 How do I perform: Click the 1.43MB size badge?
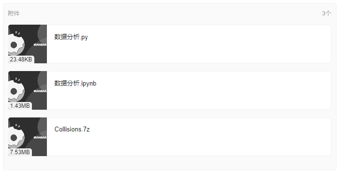pos(20,106)
